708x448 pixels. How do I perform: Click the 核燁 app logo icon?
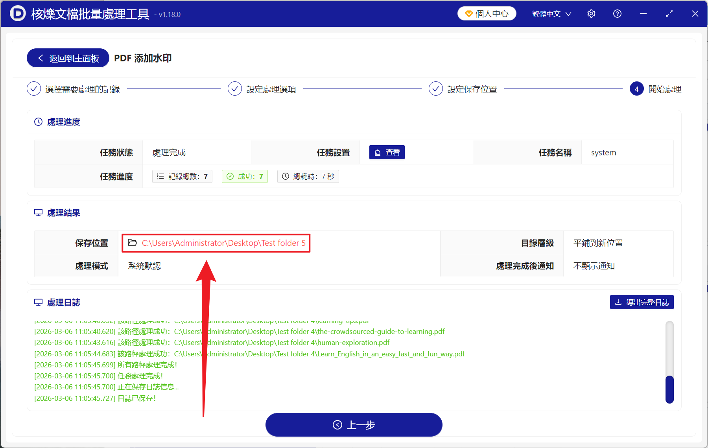click(18, 13)
